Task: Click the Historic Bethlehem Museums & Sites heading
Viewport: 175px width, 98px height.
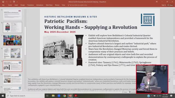Action: click(x=71, y=17)
